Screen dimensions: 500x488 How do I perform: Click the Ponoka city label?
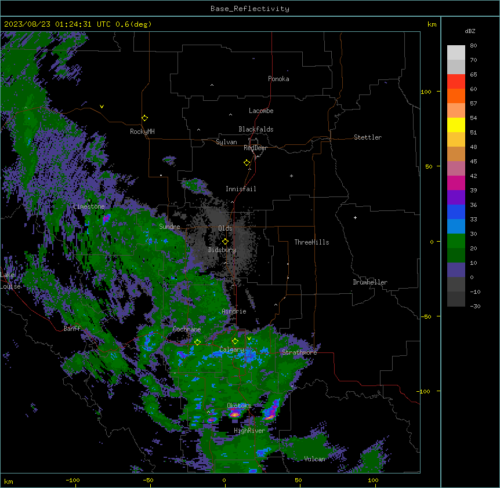(x=278, y=79)
